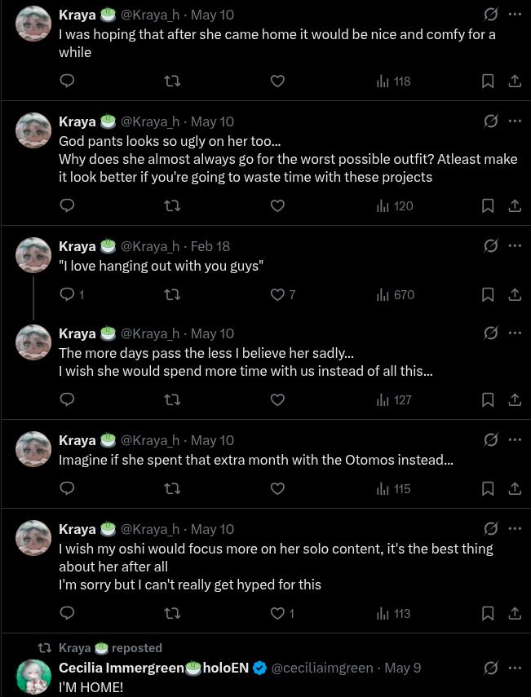531x697 pixels.
Task: Like the 'oshi solo content' tweet with 1 like
Action: pos(283,613)
